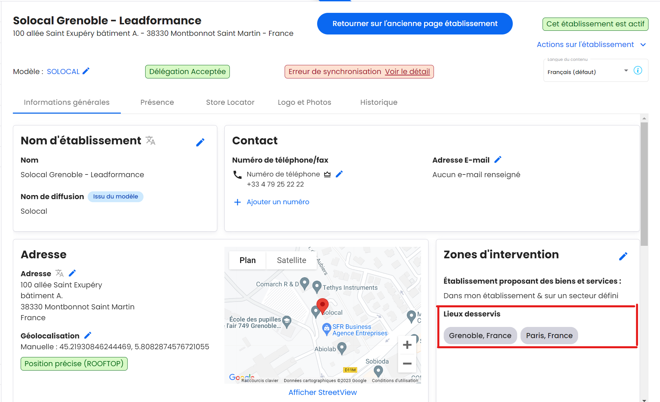Open the Logo et Photos tab

(x=304, y=102)
